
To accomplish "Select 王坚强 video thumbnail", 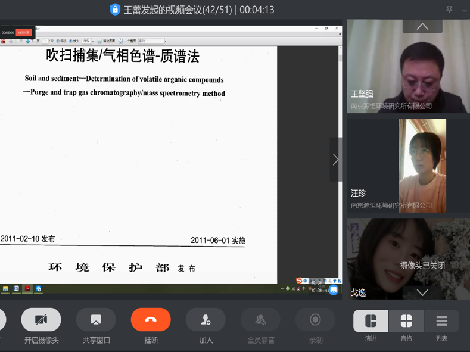I will 408,67.
